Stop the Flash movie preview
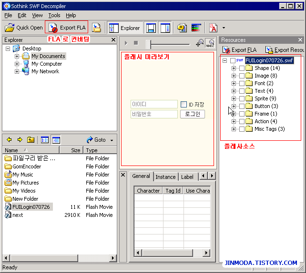This screenshot has height=273, width=306. pyautogui.click(x=136, y=43)
